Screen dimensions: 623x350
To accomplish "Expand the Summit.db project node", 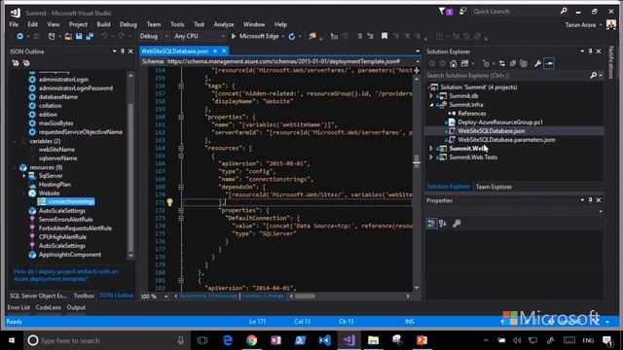I will coord(431,96).
